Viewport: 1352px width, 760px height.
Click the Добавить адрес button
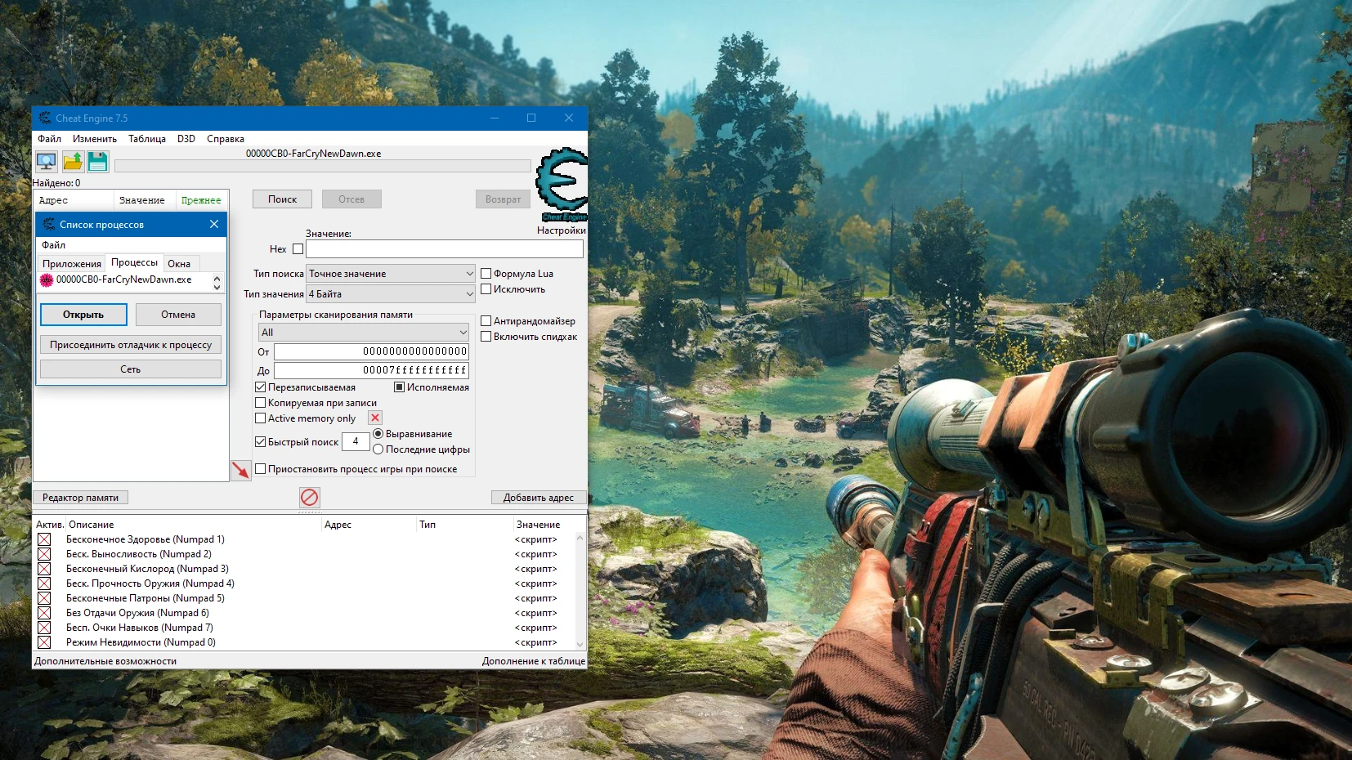pyautogui.click(x=539, y=497)
